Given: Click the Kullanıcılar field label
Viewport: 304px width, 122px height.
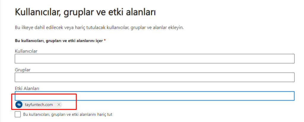Looking at the screenshot, I should 26,51.
